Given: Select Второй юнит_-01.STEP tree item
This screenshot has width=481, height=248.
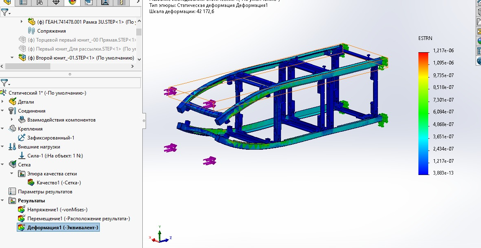Looking at the screenshot, I should point(81,58).
